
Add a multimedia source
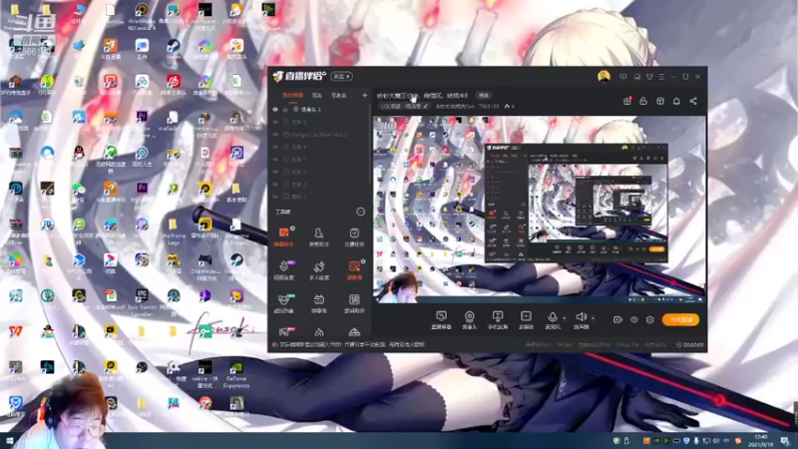click(526, 319)
